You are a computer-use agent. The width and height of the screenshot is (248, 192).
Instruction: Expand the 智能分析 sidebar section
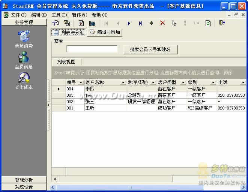click(24, 180)
